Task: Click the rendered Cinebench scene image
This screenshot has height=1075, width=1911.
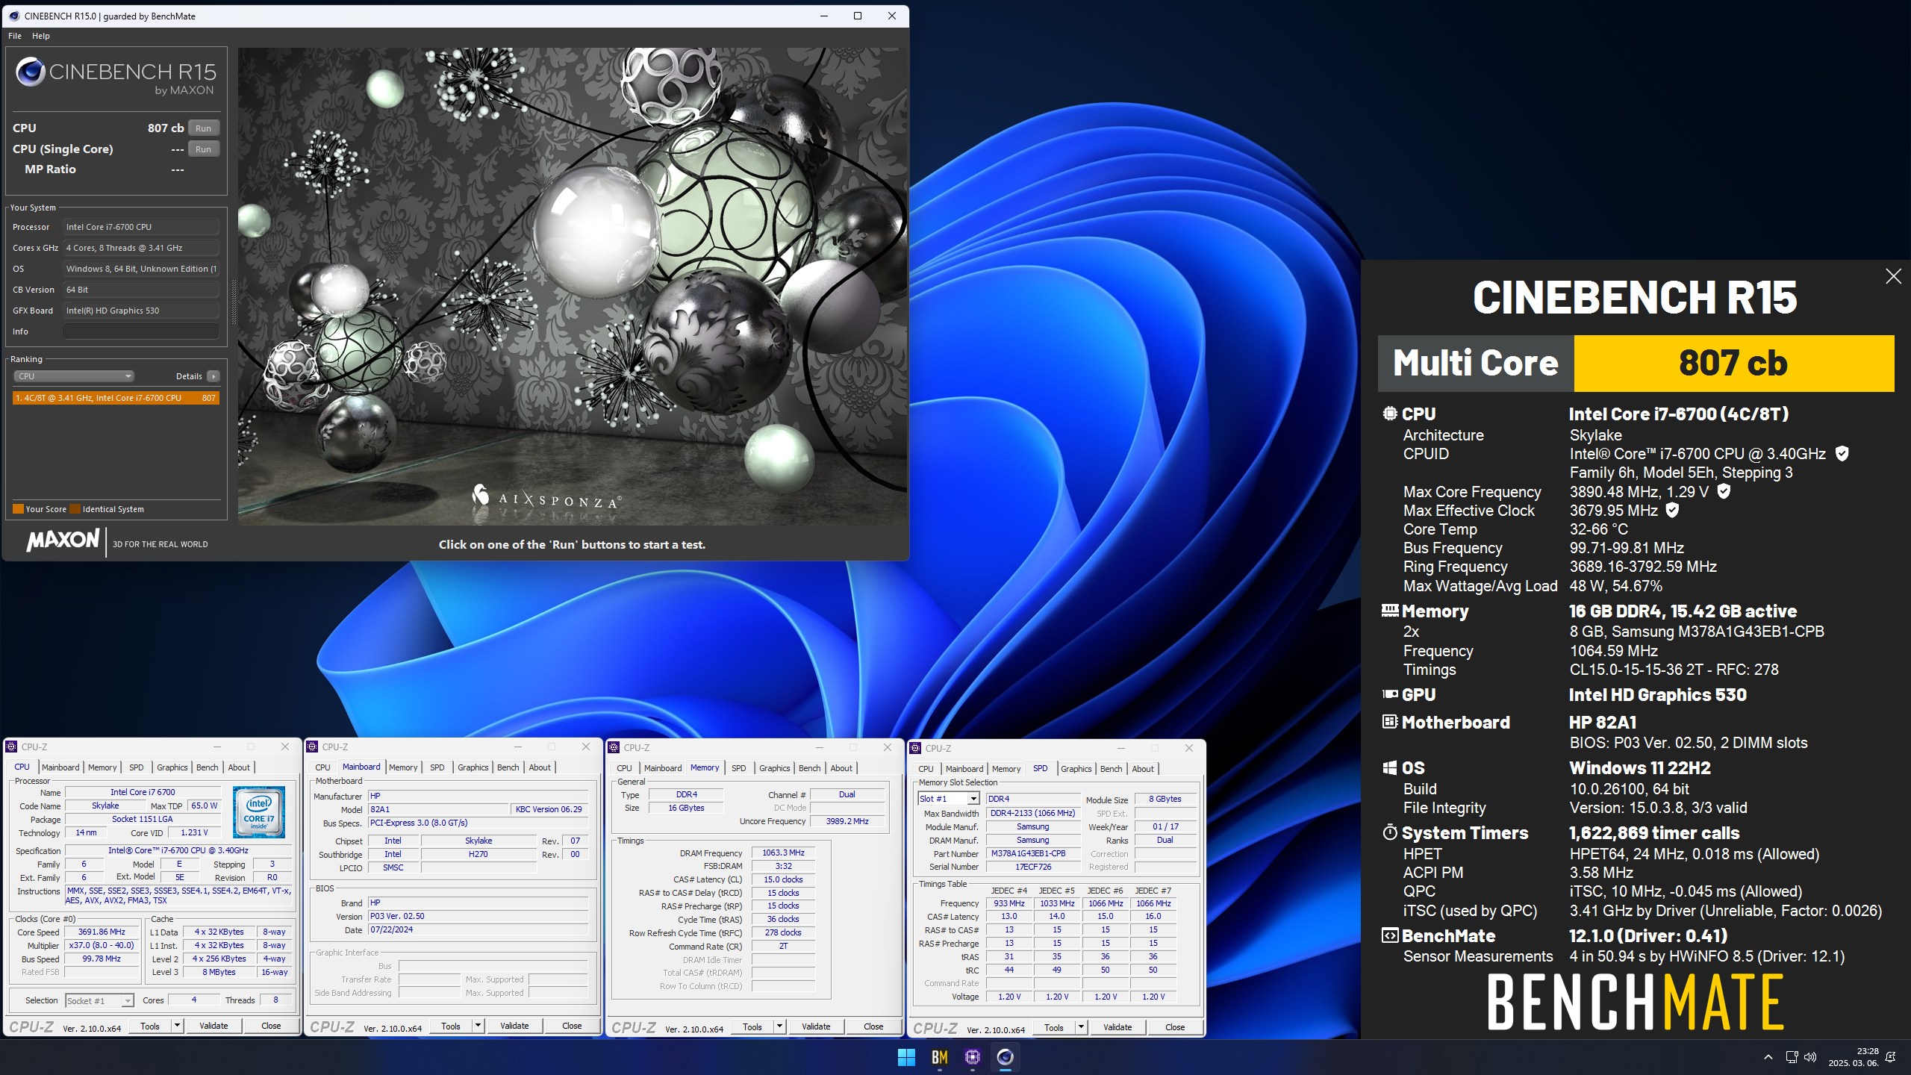Action: click(573, 286)
